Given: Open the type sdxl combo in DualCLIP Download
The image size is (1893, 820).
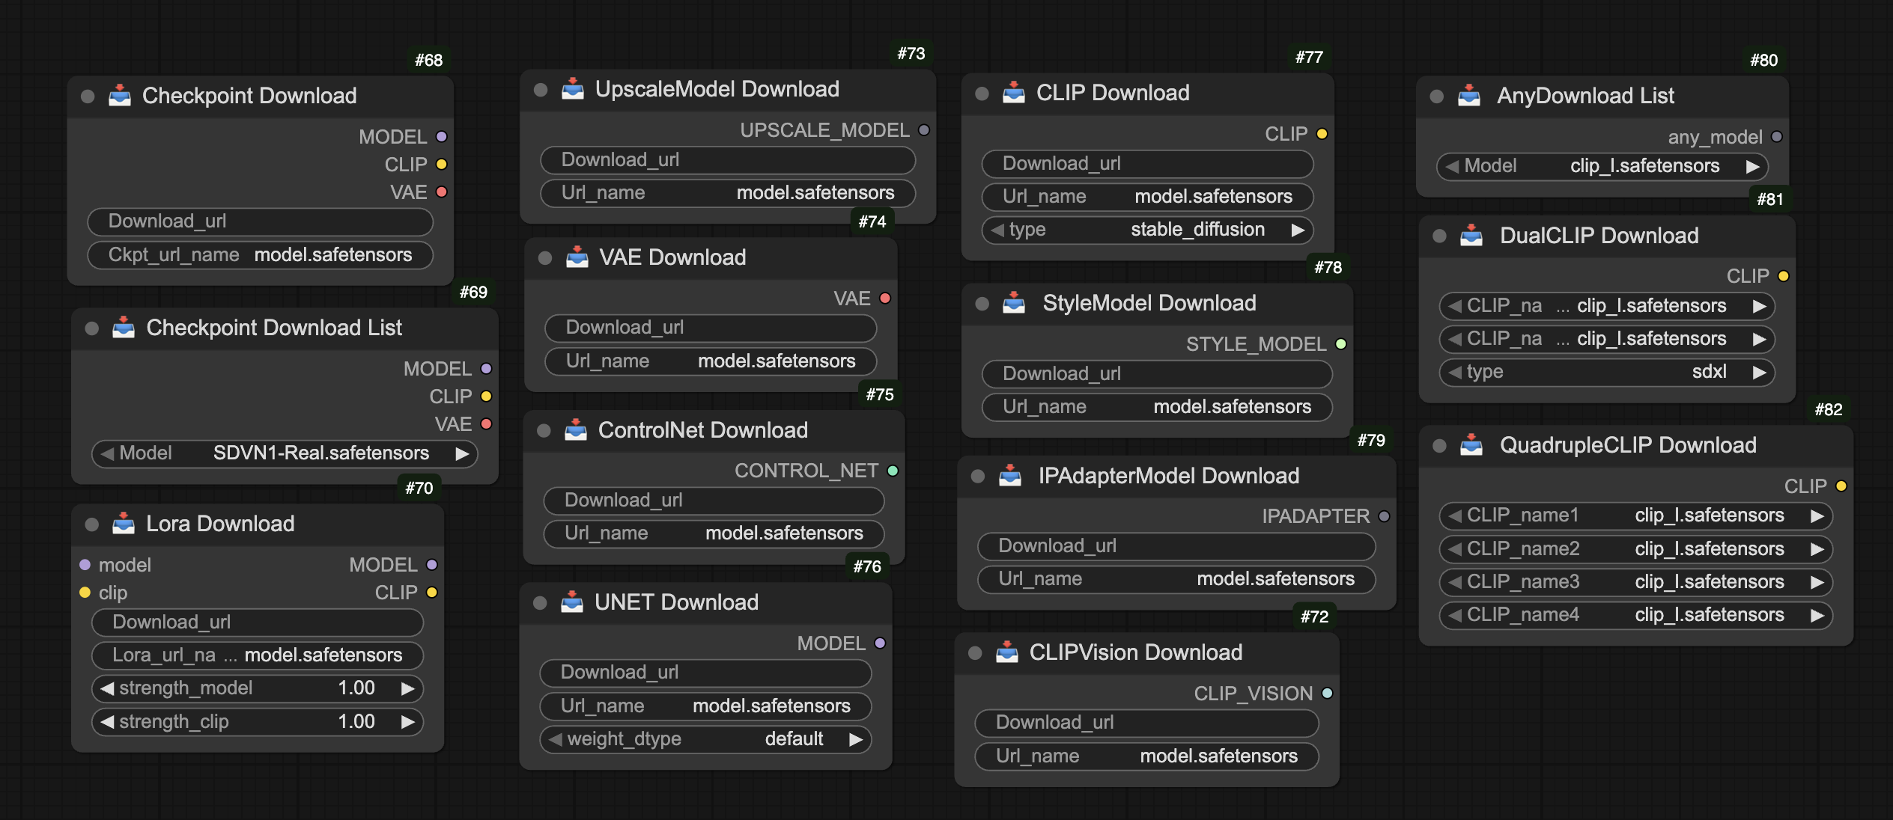Looking at the screenshot, I should pyautogui.click(x=1607, y=372).
